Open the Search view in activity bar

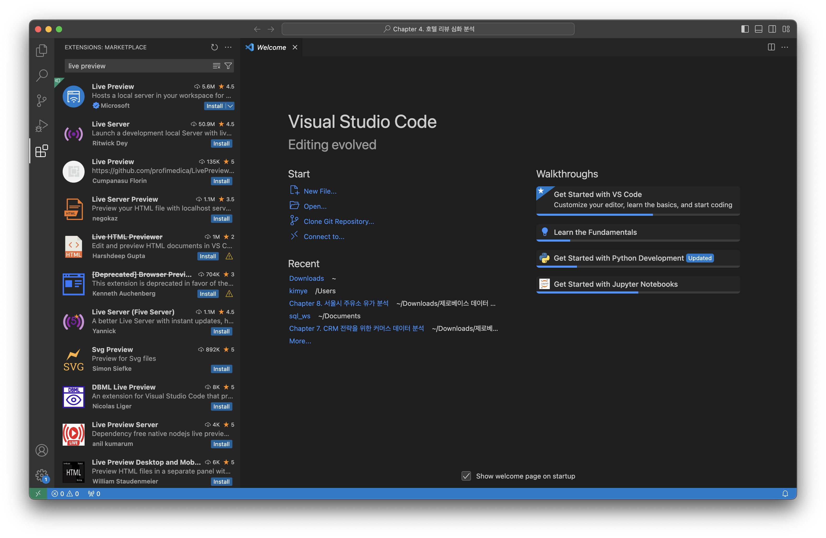tap(42, 75)
